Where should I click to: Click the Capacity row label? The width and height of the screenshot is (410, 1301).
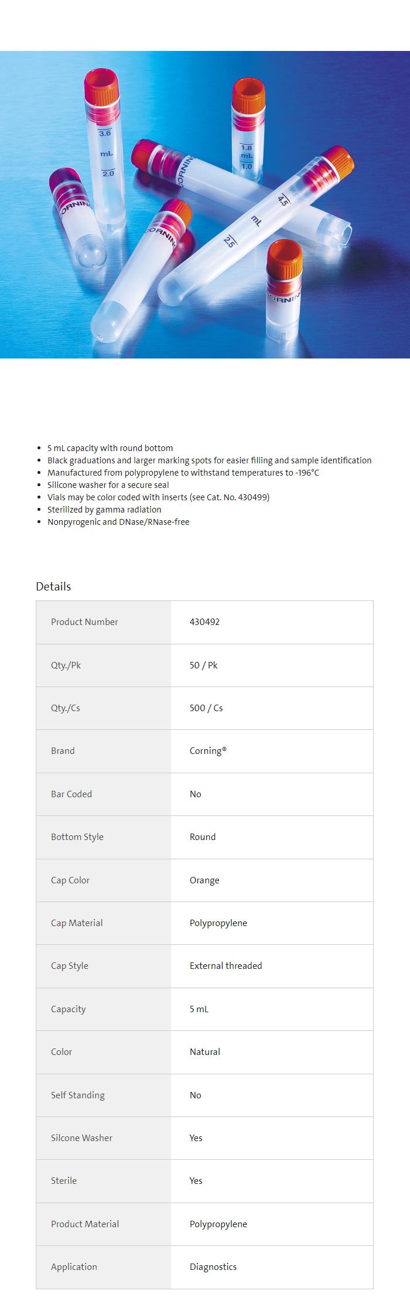(68, 1009)
